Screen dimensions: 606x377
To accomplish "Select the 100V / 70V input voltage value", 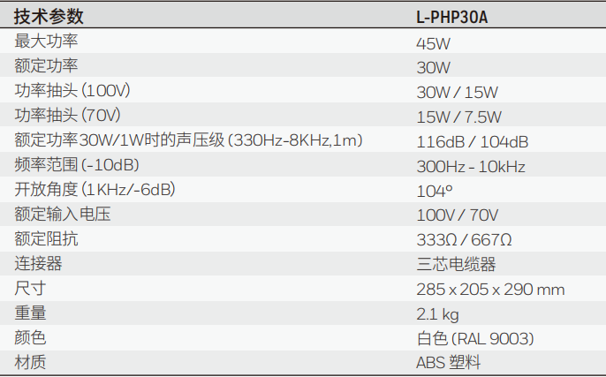I will coord(458,215).
